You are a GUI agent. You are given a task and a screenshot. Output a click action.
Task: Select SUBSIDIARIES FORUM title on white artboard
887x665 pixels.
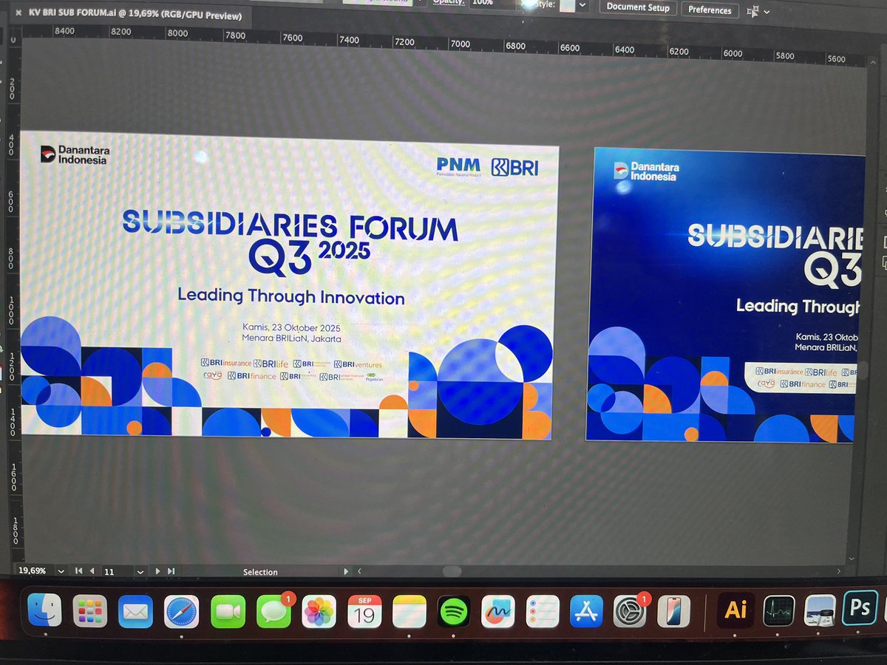[x=290, y=225]
